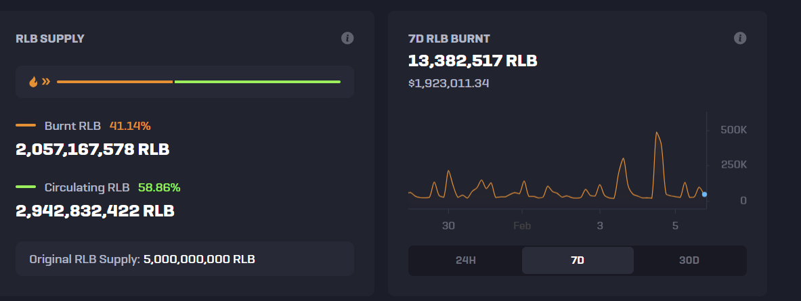Click the double chevron arrows beside the flame
The height and width of the screenshot is (301, 801).
coord(46,82)
